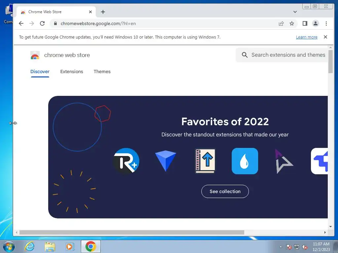The width and height of the screenshot is (338, 253).
Task: Go back to the previous page
Action: 21,23
